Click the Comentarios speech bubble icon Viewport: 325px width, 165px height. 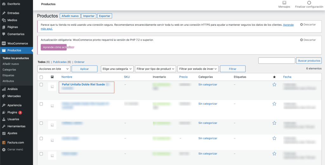(x=4, y=34)
